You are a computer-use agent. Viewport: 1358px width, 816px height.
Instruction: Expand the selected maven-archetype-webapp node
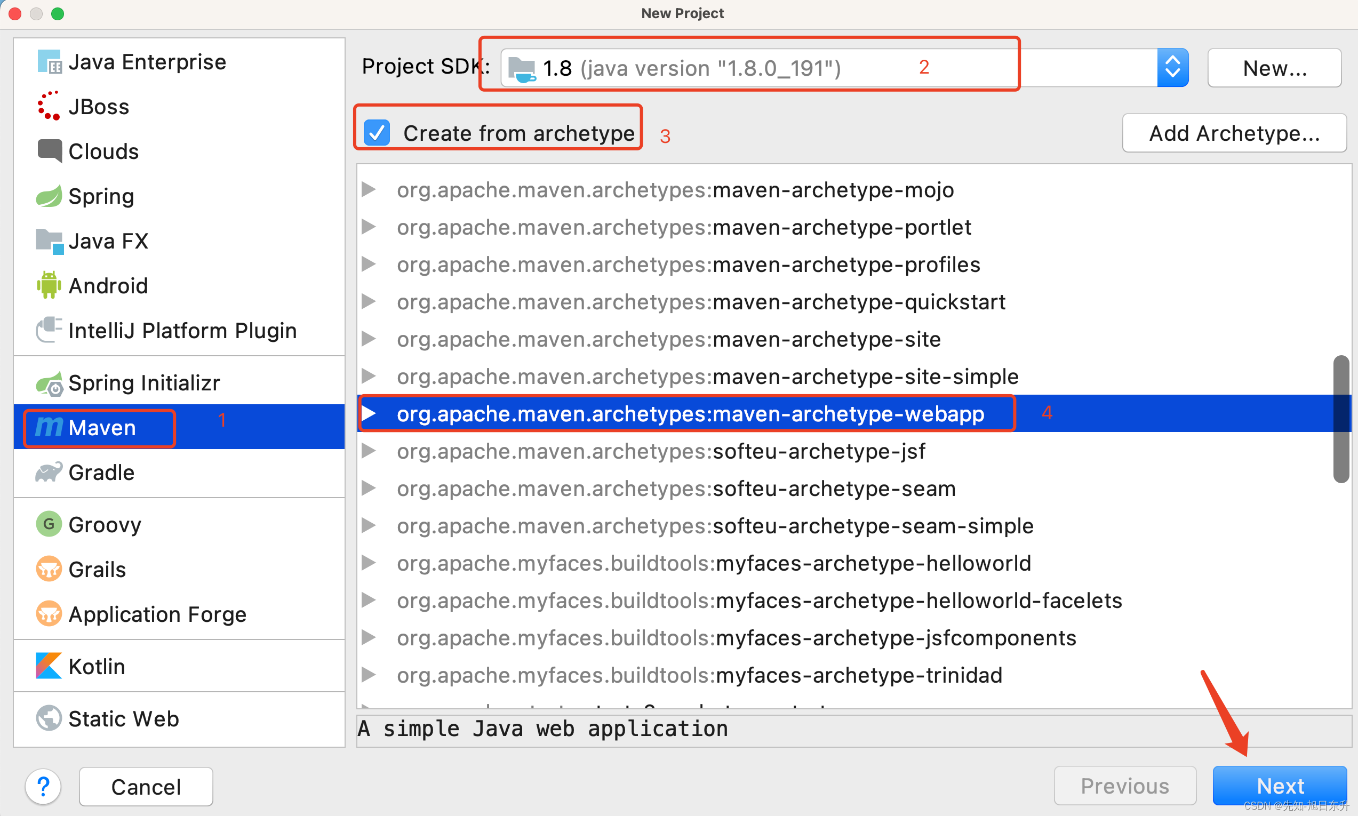[369, 413]
